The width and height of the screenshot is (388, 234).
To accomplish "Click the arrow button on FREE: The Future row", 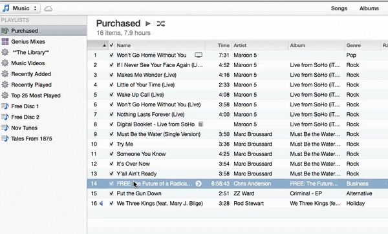I will (199, 184).
